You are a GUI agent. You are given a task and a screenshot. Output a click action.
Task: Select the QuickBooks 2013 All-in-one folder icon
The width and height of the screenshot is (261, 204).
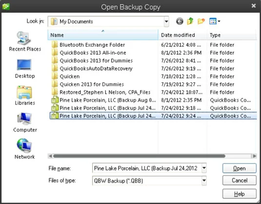click(x=55, y=53)
